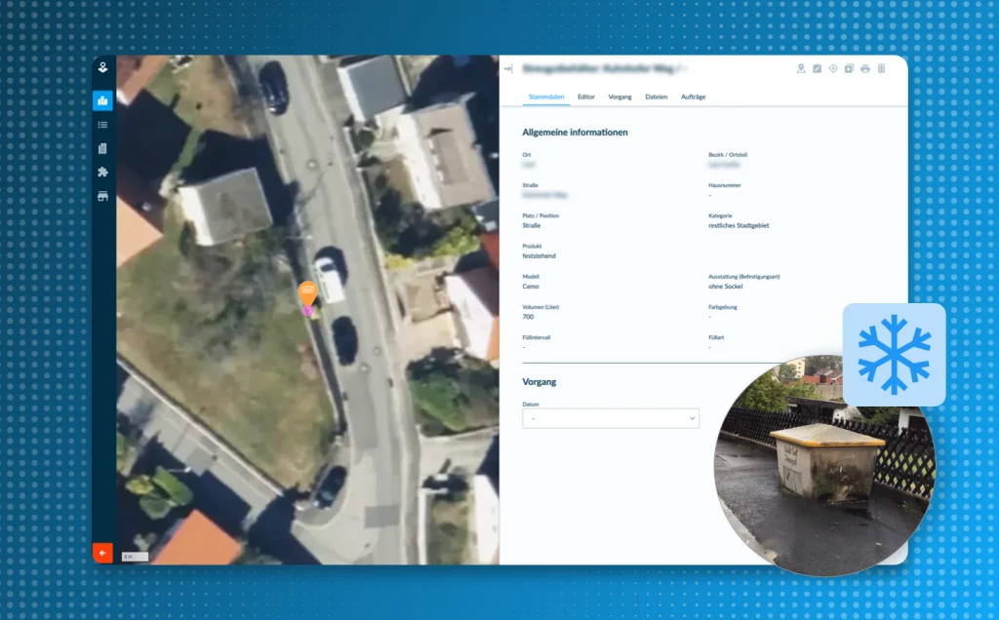The image size is (999, 620).
Task: Open the list view sidebar icon
Action: pos(102,125)
